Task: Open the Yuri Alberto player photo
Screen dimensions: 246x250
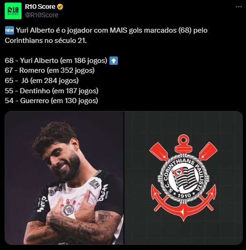Action: [64, 178]
